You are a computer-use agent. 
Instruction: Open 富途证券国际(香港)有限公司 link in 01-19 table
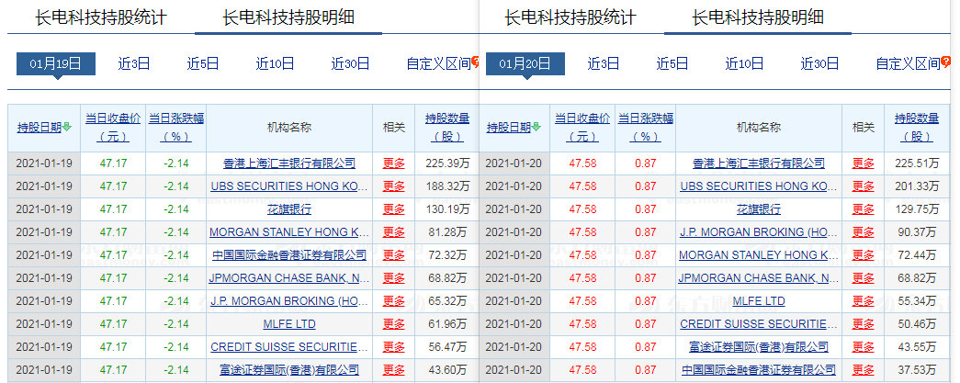pyautogui.click(x=289, y=369)
